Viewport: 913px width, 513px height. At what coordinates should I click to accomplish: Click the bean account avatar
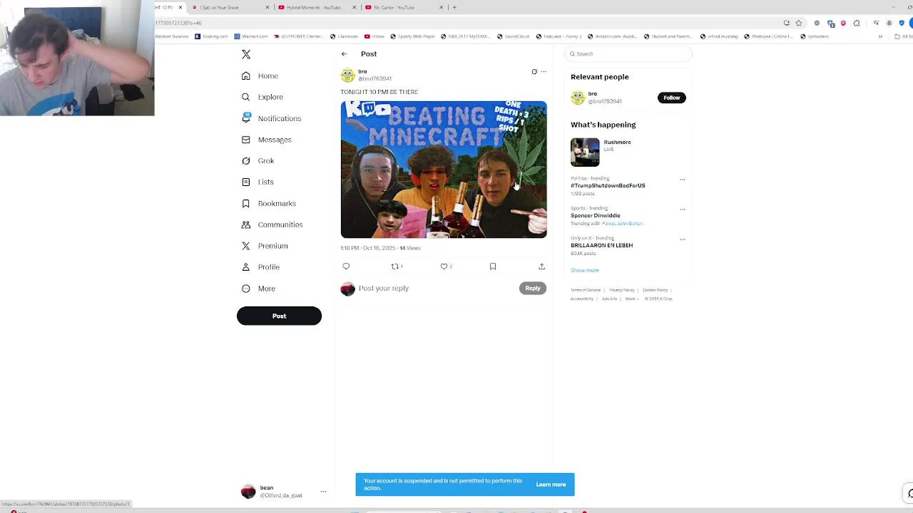pyautogui.click(x=248, y=492)
